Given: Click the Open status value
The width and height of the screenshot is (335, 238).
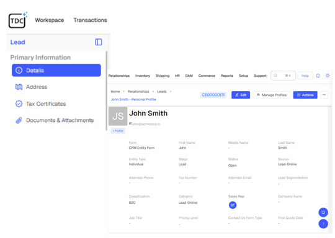Looking at the screenshot, I should pyautogui.click(x=232, y=165).
